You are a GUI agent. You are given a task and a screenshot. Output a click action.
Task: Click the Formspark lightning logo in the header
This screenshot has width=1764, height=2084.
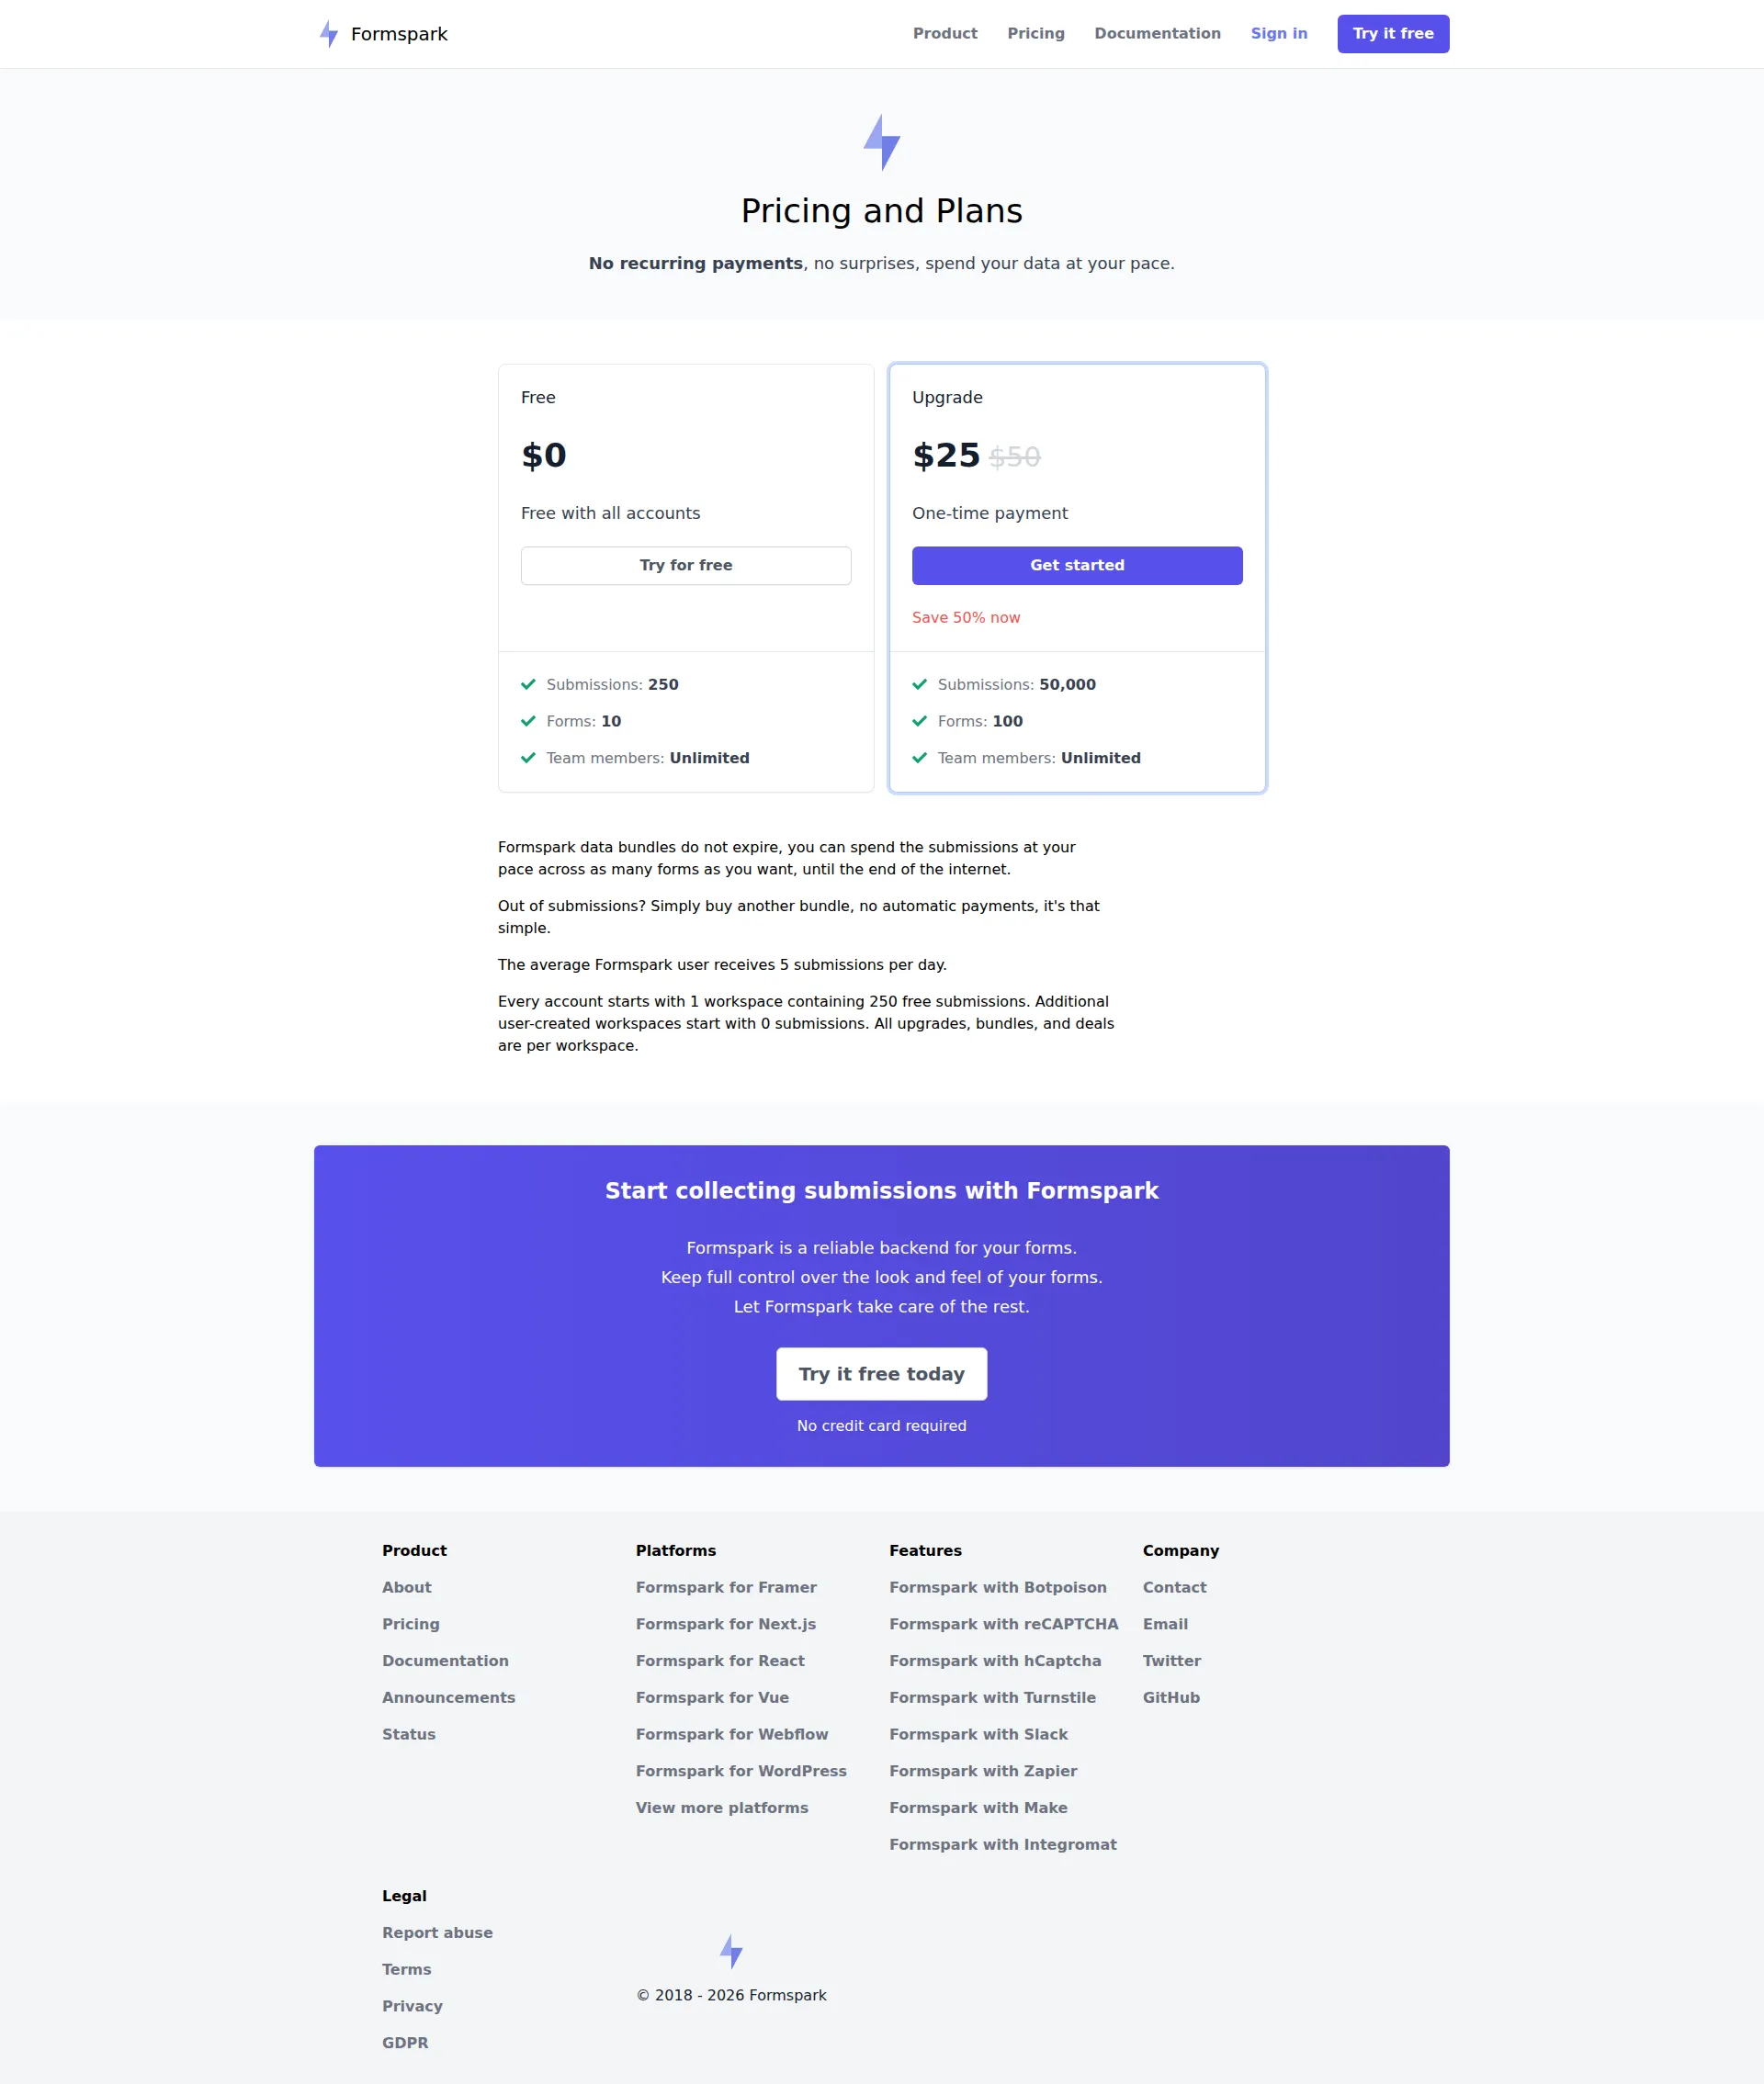tap(328, 33)
